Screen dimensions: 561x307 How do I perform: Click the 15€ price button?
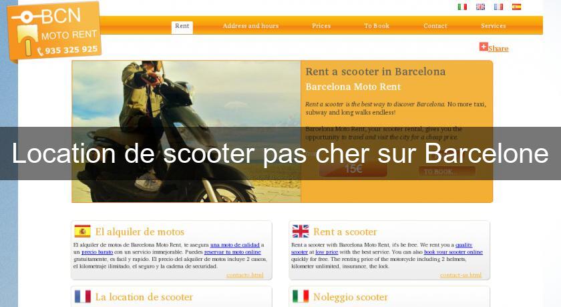coord(353,169)
